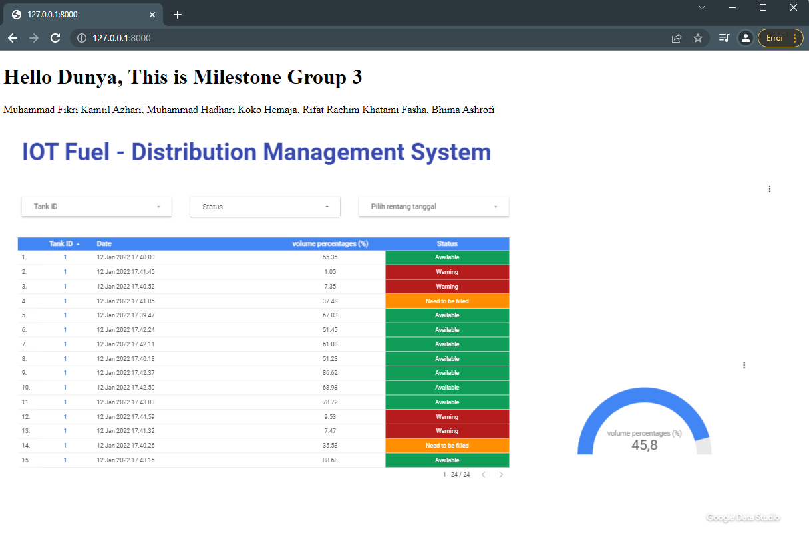Open media control icon in toolbar
The image size is (809, 538).
725,38
